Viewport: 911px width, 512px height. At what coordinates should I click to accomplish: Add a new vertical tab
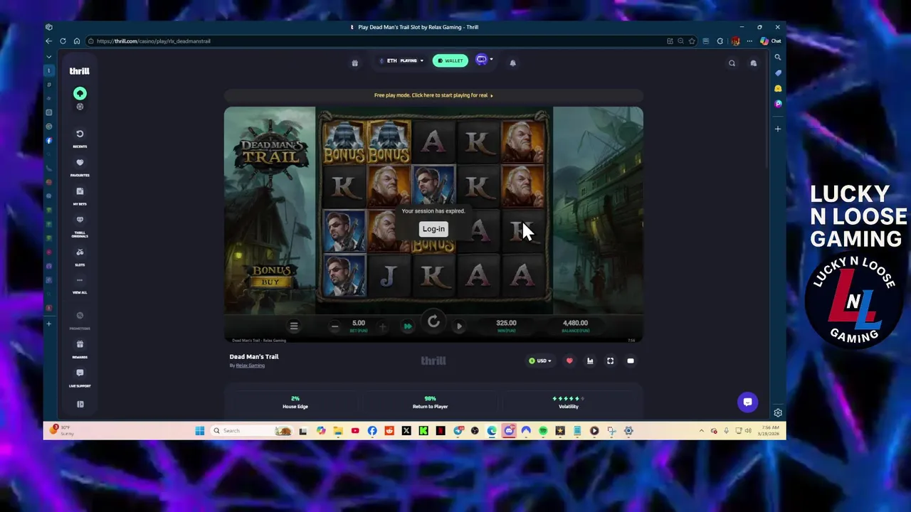pyautogui.click(x=48, y=324)
